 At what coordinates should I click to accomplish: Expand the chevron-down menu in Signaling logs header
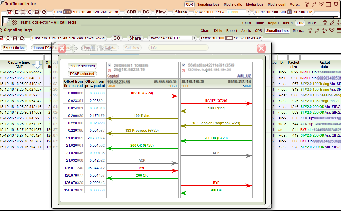coord(332,31)
